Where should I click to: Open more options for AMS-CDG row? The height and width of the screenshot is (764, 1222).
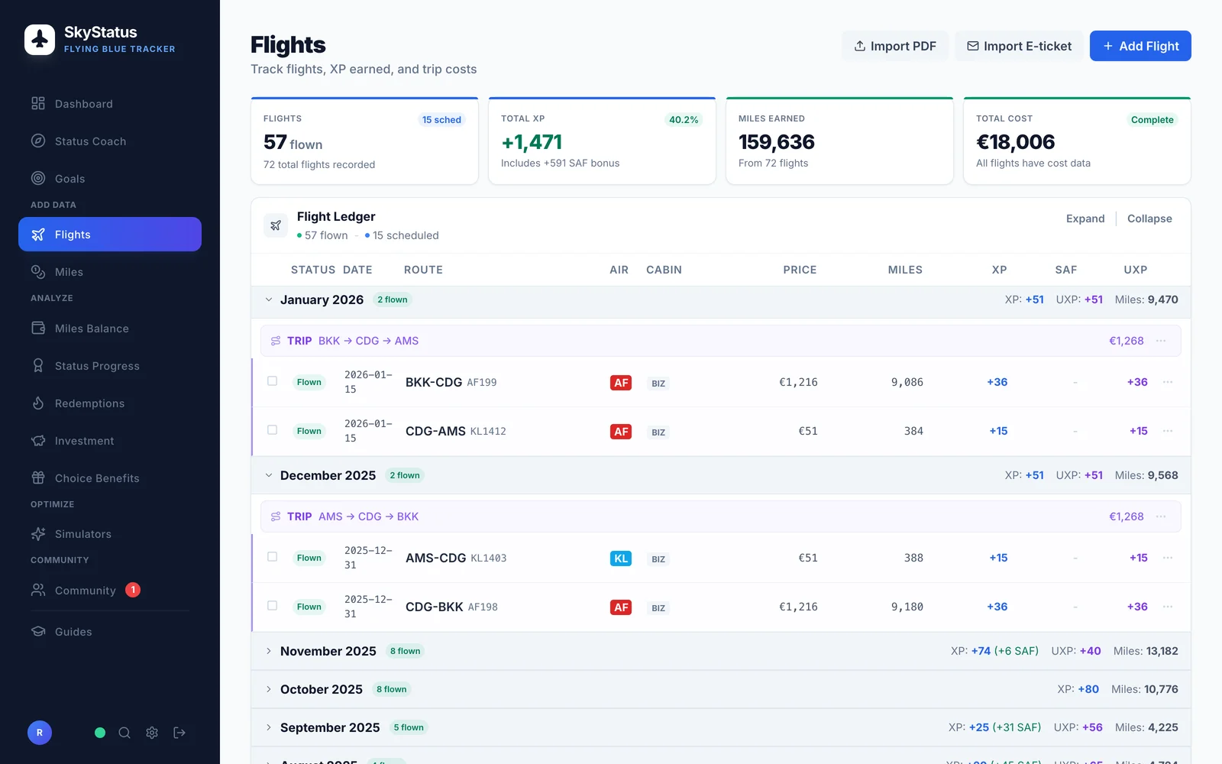1168,558
